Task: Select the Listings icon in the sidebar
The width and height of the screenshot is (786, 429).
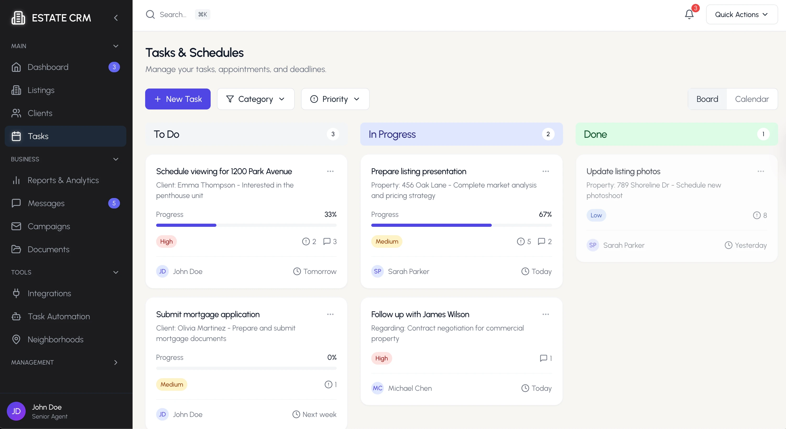Action: point(17,90)
